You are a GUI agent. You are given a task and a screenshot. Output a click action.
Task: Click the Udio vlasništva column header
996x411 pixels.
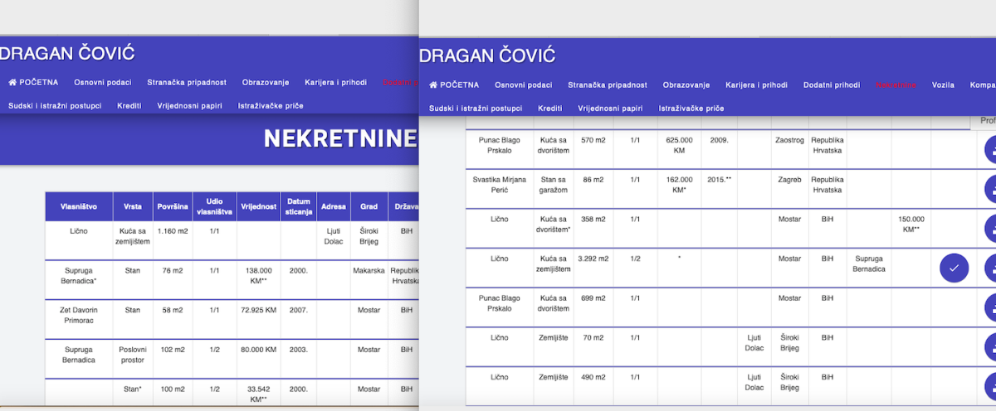[x=214, y=206]
